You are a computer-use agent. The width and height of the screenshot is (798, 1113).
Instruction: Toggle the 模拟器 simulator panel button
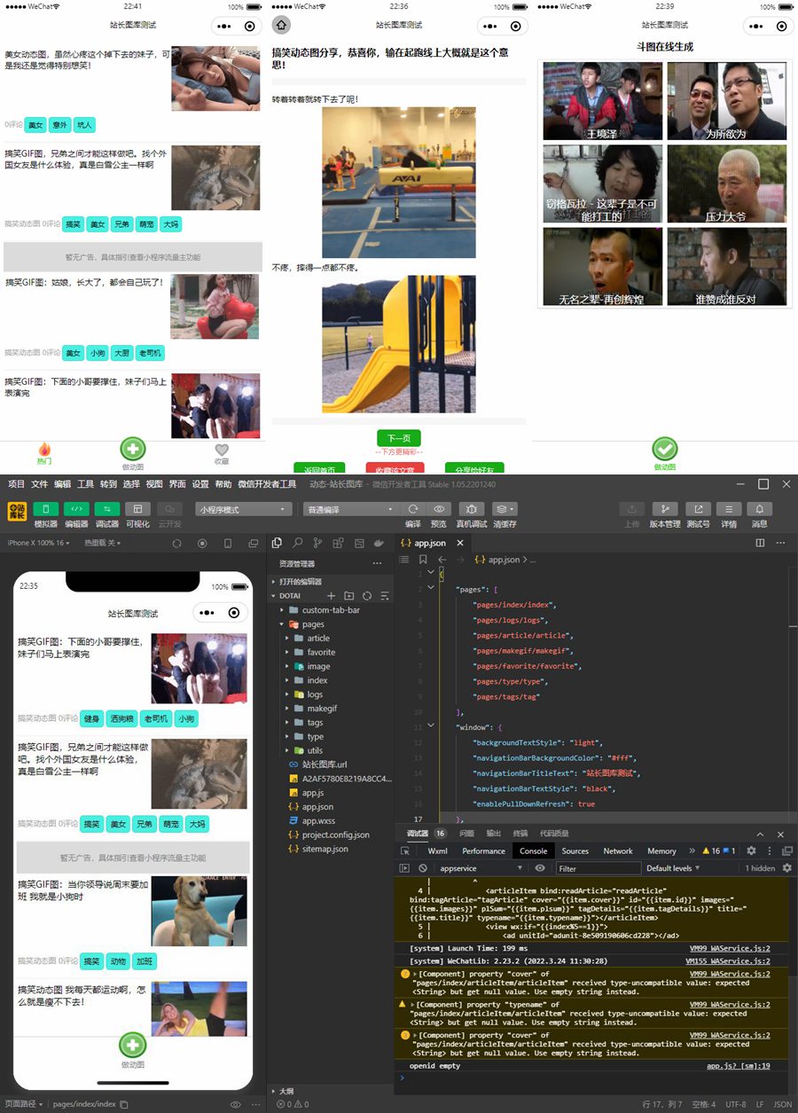tap(45, 509)
